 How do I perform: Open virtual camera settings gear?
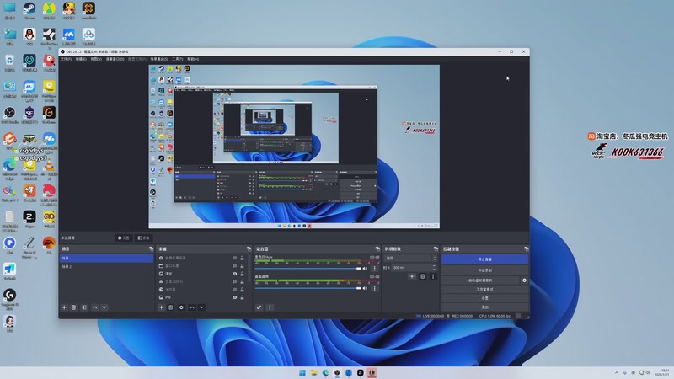pos(524,280)
